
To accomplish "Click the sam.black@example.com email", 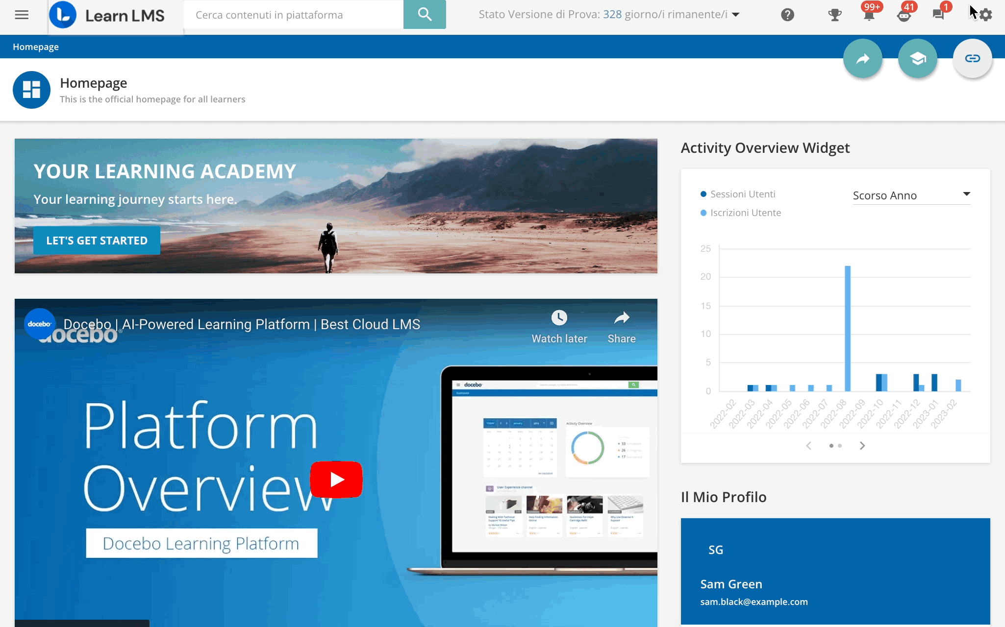I will pos(754,602).
